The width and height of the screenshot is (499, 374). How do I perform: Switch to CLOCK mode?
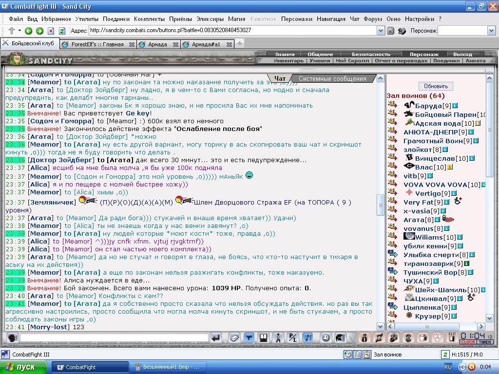(x=468, y=342)
